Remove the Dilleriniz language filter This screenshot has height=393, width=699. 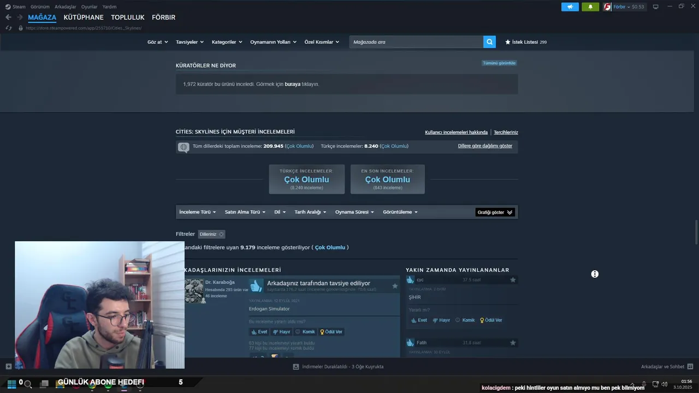coord(221,234)
